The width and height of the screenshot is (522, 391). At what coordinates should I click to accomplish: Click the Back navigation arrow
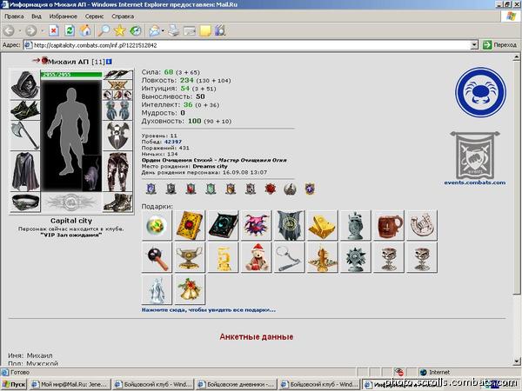[9, 31]
